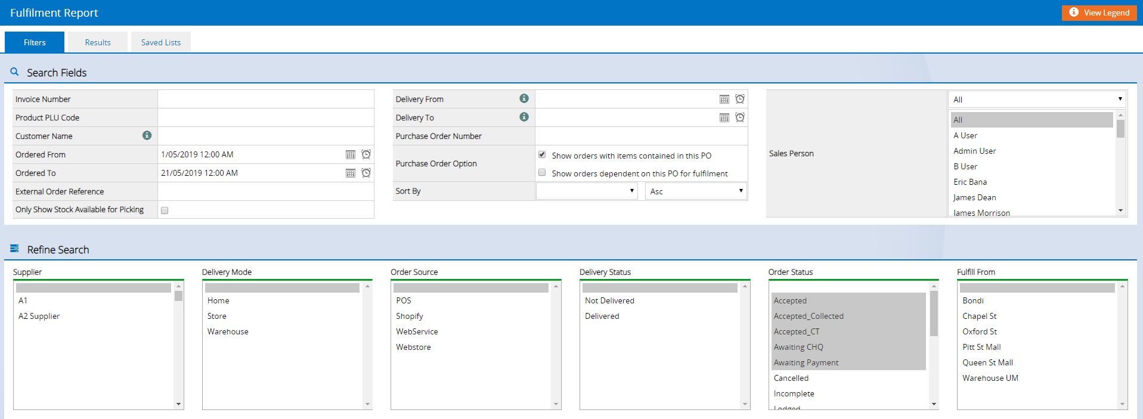Open the Saved Lists tab
This screenshot has width=1143, height=419.
coord(161,42)
